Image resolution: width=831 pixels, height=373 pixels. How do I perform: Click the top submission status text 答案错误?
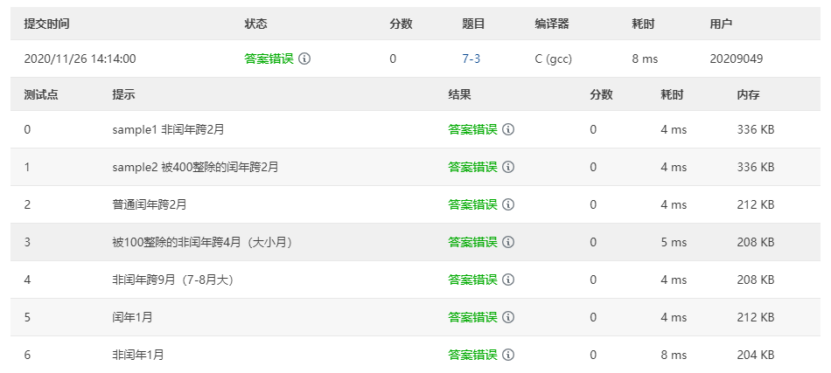pos(269,59)
